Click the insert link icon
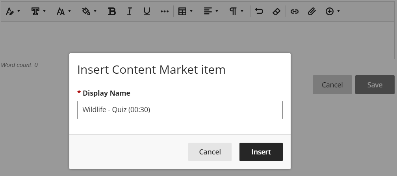The width and height of the screenshot is (397, 176). pyautogui.click(x=294, y=11)
